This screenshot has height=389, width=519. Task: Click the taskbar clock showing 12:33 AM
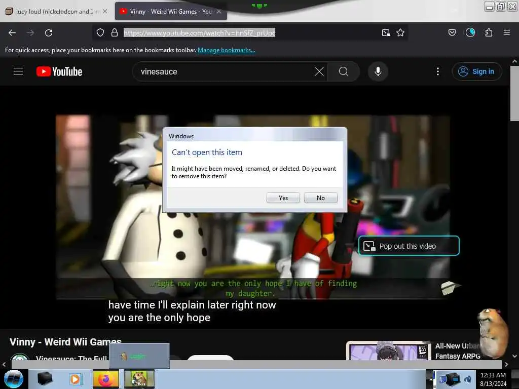pos(493,379)
